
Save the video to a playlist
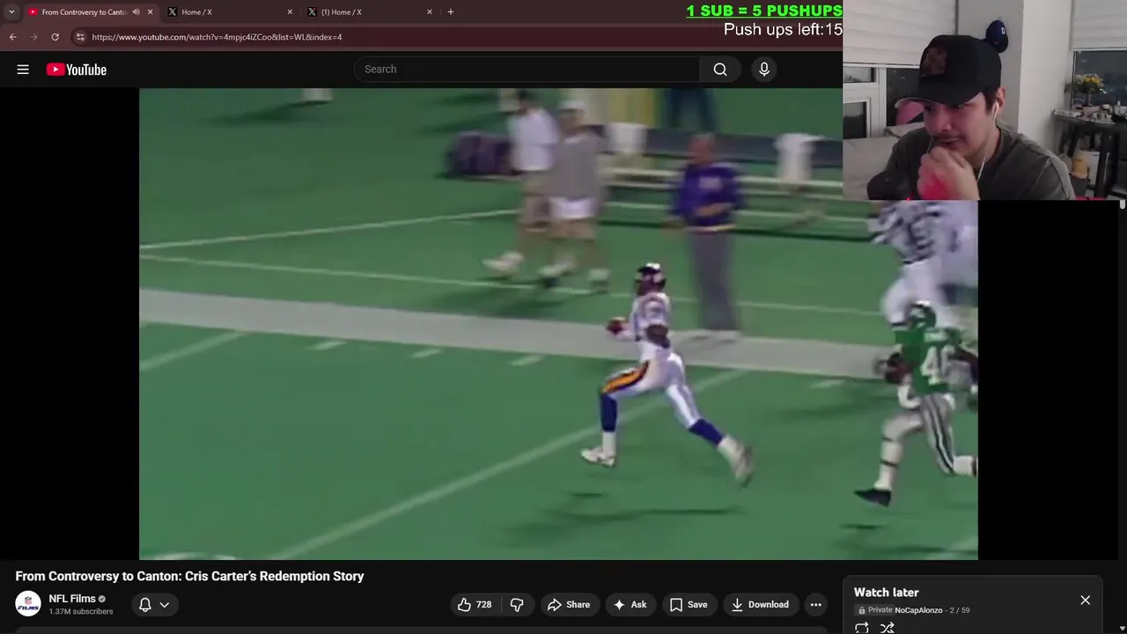tap(689, 605)
